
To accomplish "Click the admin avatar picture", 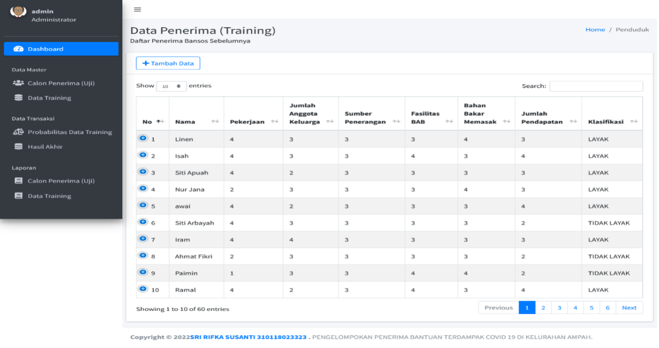I will point(18,11).
